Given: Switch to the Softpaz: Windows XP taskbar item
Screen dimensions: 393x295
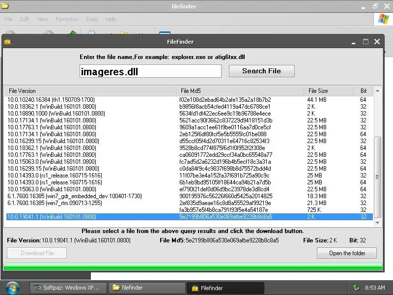Looking at the screenshot, I should click(x=68, y=288).
